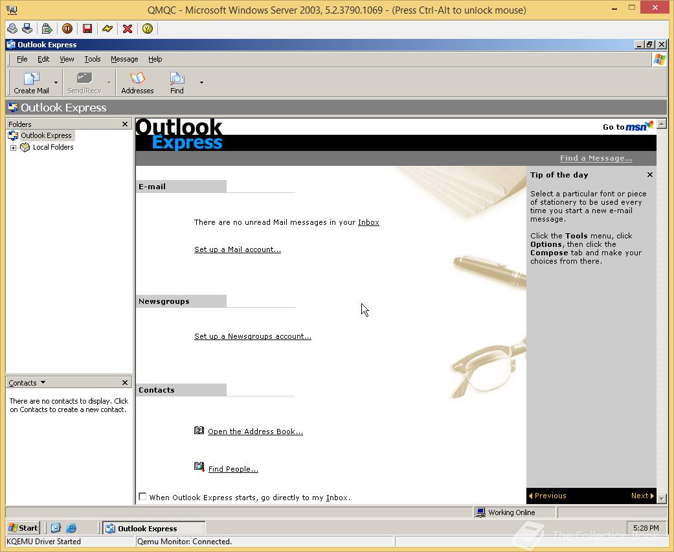This screenshot has height=552, width=674.
Task: Show the Previous tip of the day
Action: point(547,496)
